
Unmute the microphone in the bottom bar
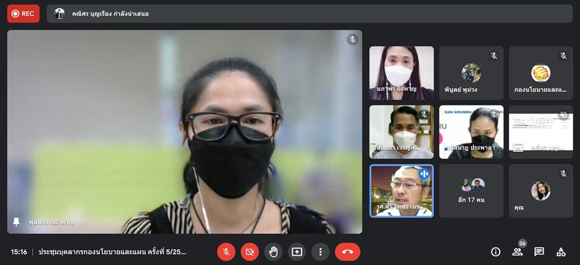tap(226, 252)
